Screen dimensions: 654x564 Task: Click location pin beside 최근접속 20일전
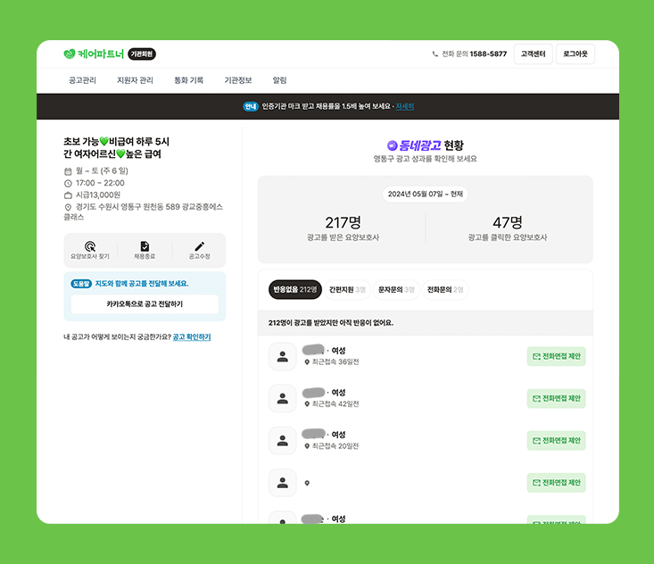(x=307, y=446)
